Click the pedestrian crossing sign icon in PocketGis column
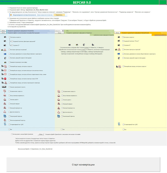The width and height of the screenshot is (167, 173). 5,116
